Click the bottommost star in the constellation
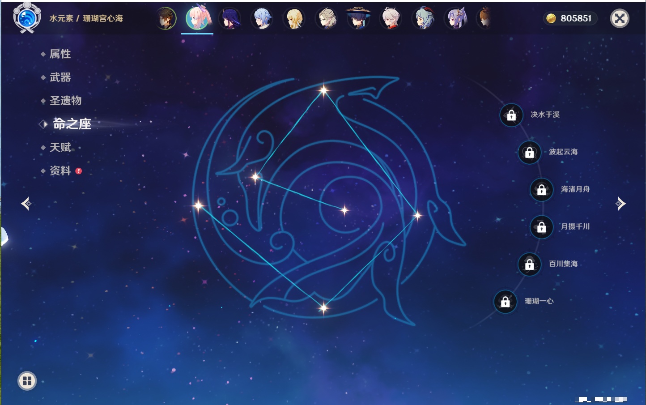This screenshot has width=646, height=405. tap(323, 307)
